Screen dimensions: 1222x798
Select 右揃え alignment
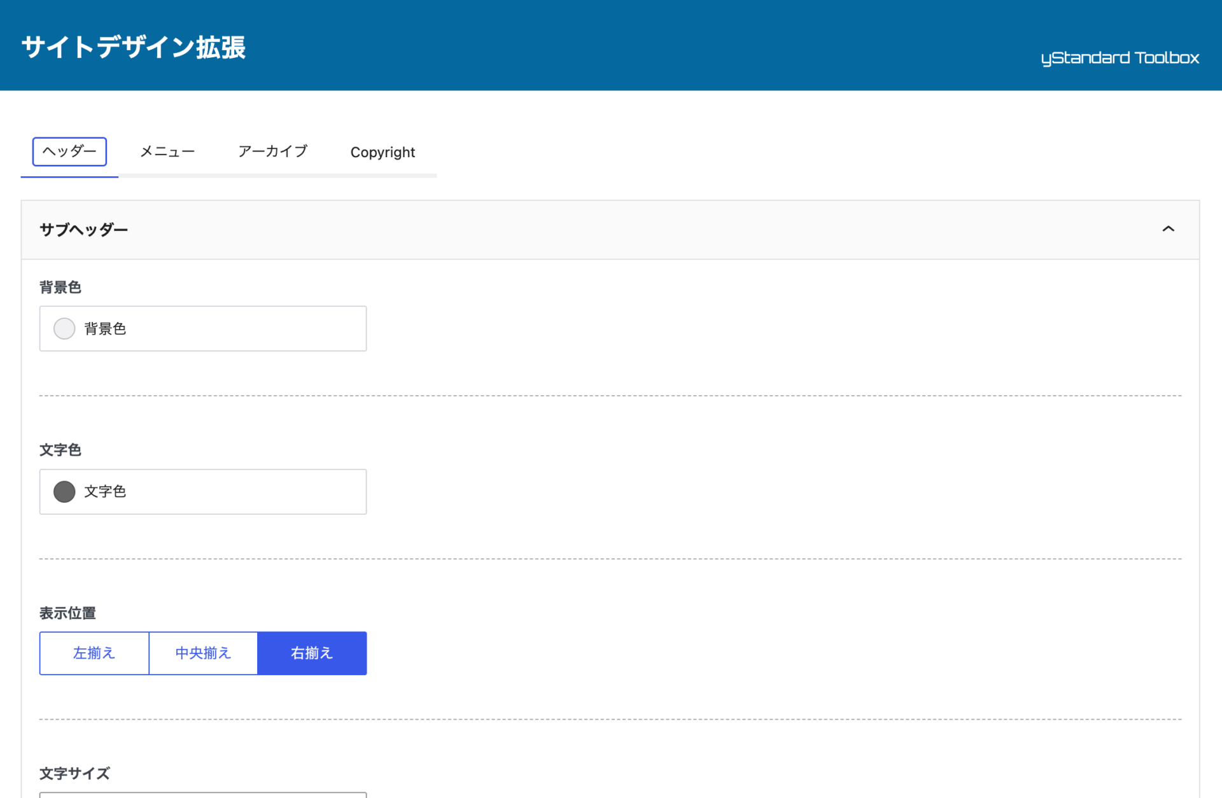312,653
